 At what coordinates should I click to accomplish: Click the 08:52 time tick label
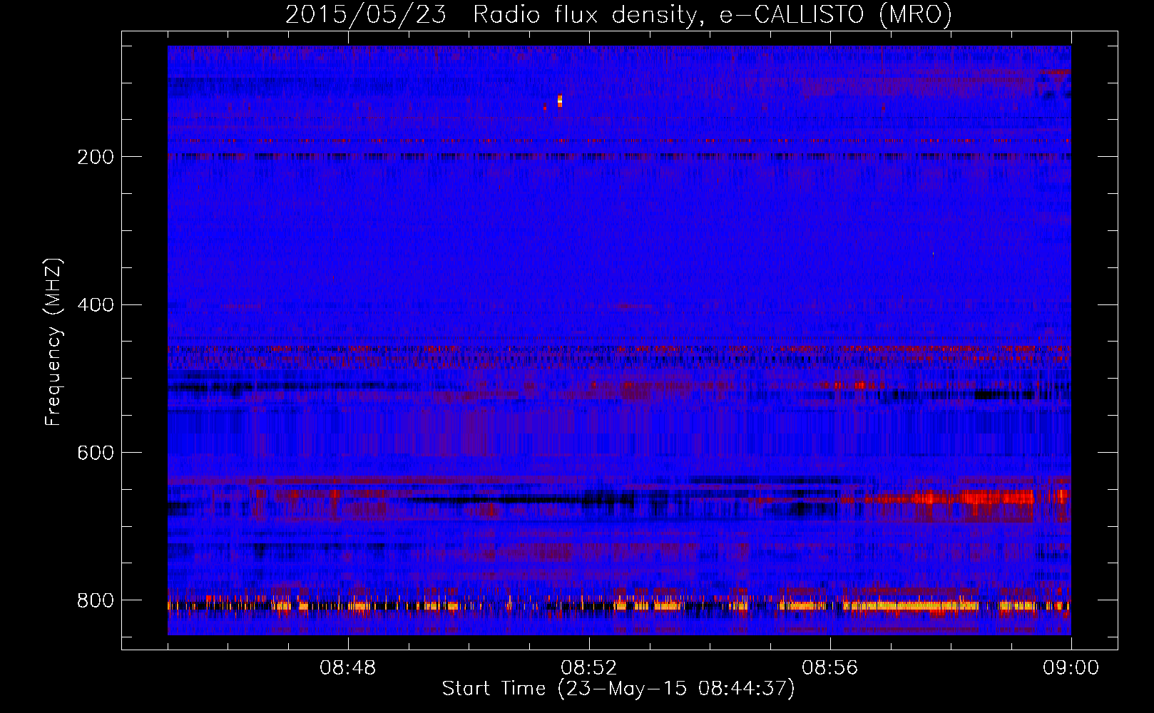[589, 668]
